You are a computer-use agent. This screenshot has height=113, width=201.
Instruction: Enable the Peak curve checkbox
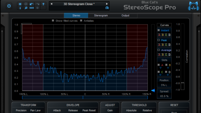[x=159, y=40]
